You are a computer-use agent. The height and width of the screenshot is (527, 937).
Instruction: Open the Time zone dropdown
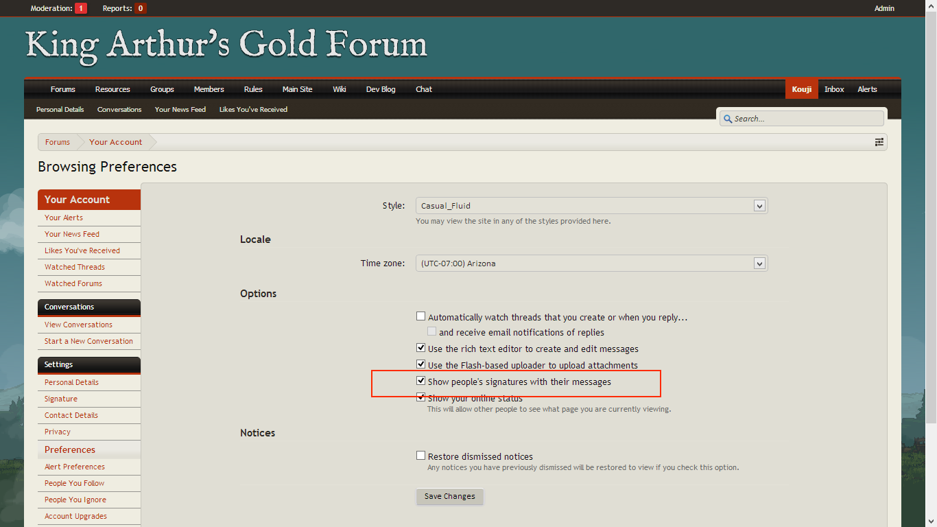(x=591, y=263)
